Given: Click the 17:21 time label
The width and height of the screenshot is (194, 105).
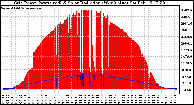Looking at the screenshot, I should 175,99.
